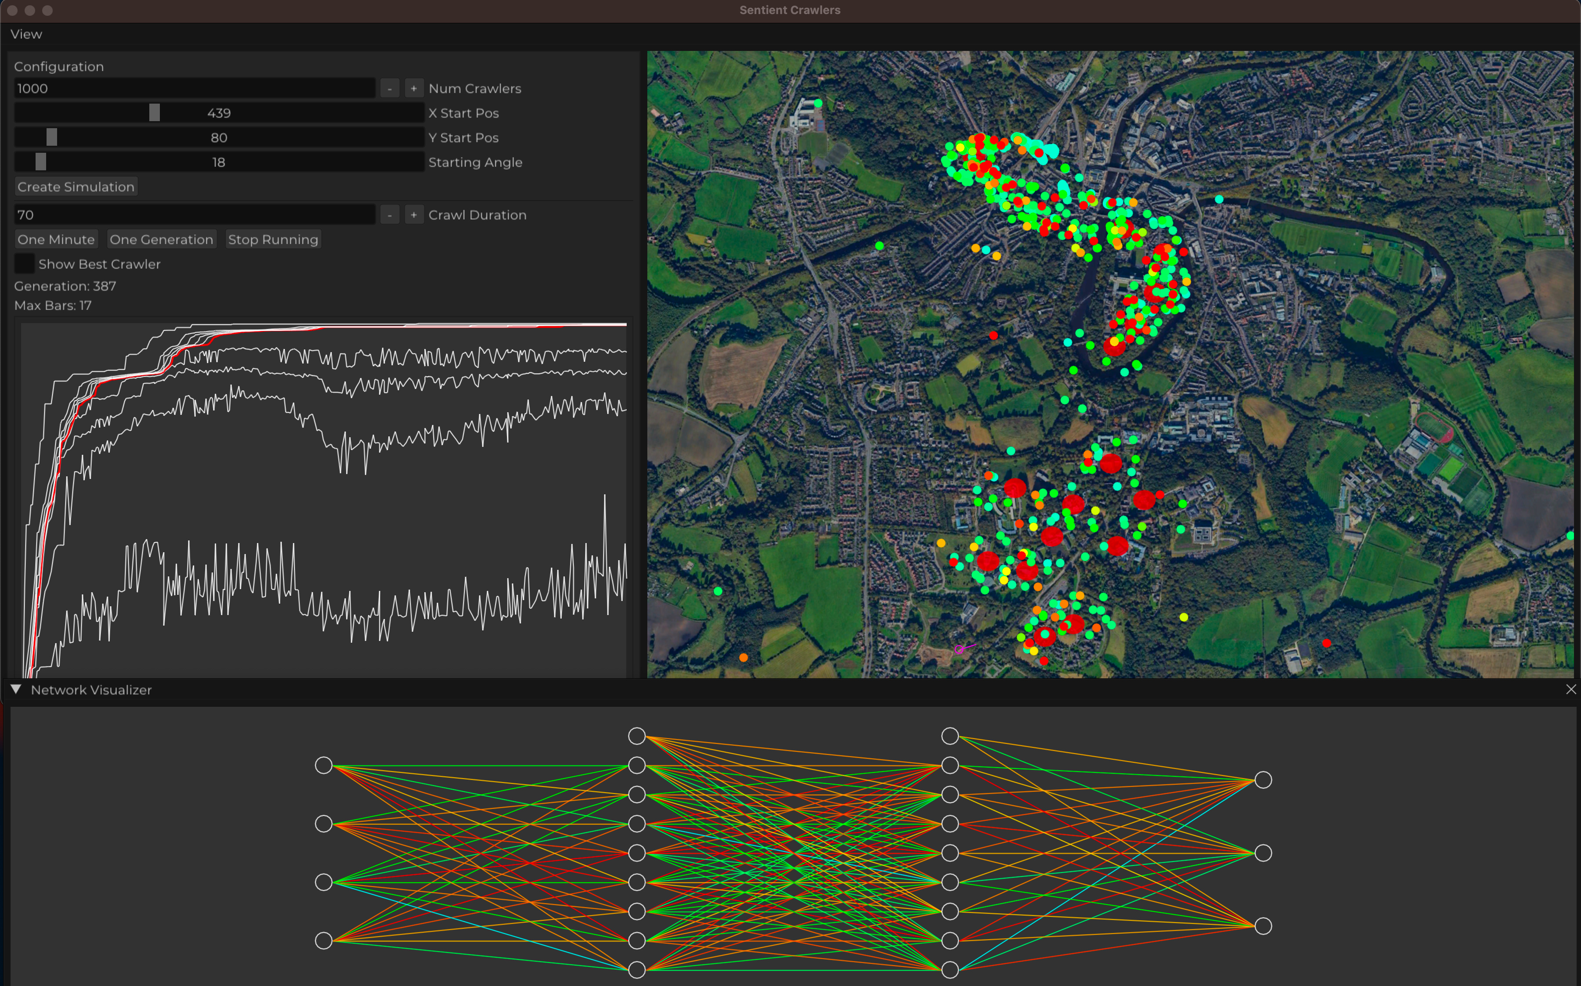Increase Num Crawlers with plus button
Viewport: 1581px width, 986px height.
pyautogui.click(x=414, y=88)
